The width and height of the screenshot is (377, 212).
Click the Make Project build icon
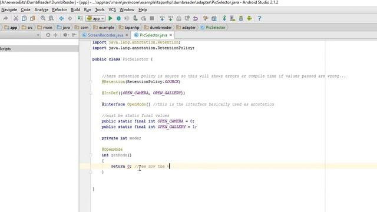coord(80,18)
